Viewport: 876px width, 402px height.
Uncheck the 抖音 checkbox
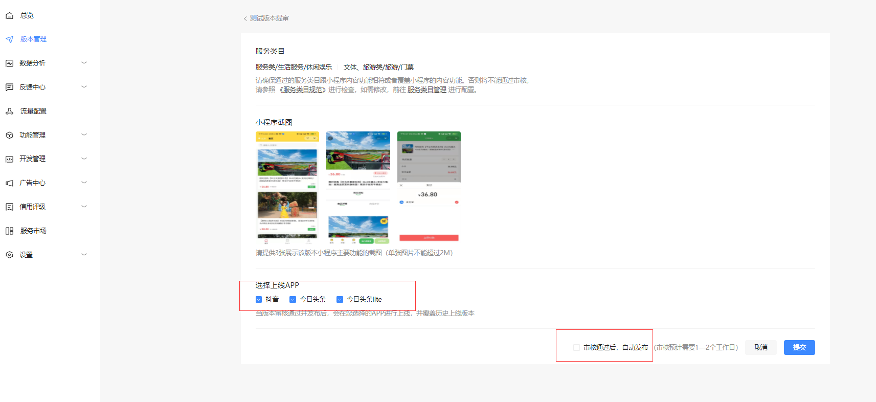pyautogui.click(x=259, y=300)
